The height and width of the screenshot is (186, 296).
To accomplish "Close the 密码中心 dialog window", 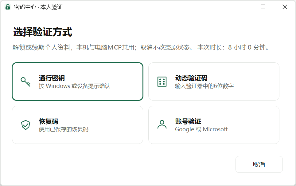I will [285, 7].
